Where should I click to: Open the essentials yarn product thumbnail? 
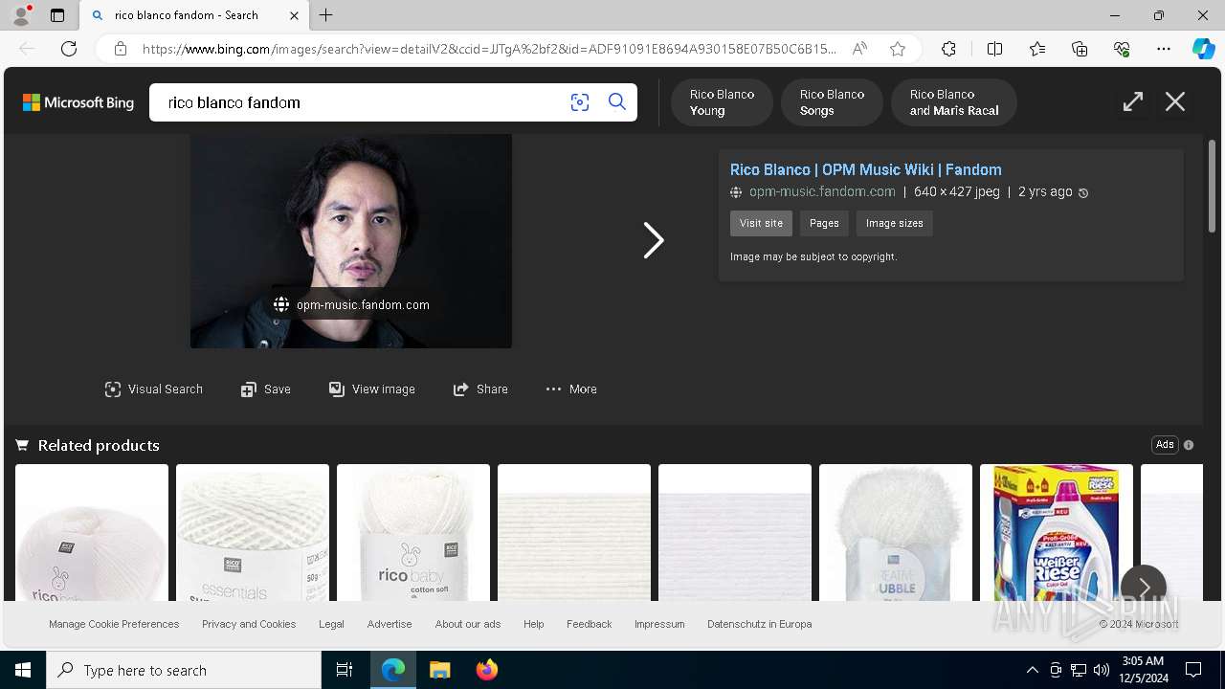point(253,533)
